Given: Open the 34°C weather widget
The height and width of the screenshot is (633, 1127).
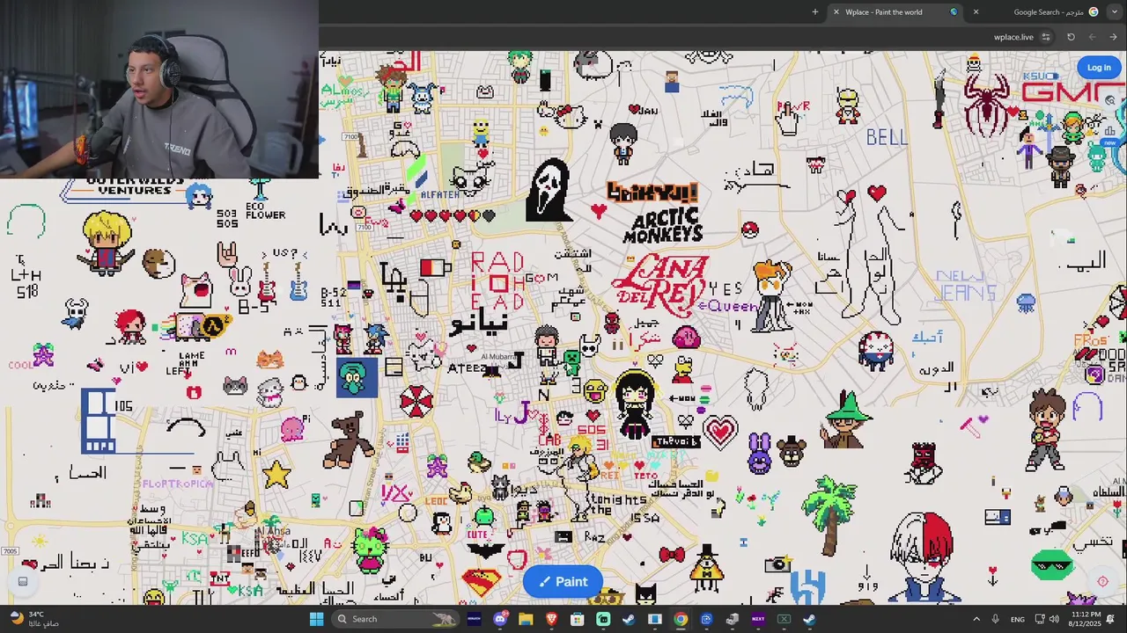Looking at the screenshot, I should 35,619.
